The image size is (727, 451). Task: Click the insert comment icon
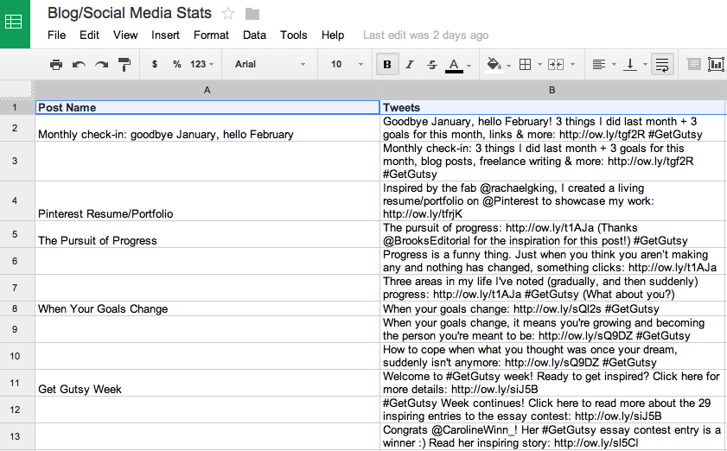(693, 64)
